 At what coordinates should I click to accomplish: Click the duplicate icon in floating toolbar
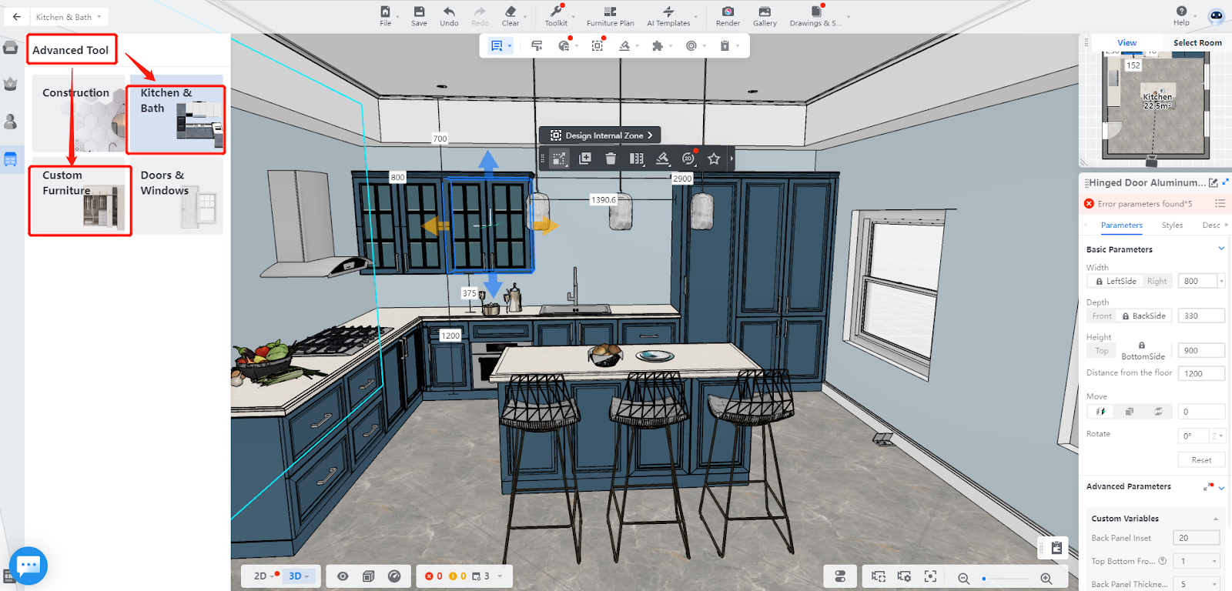[x=585, y=159]
